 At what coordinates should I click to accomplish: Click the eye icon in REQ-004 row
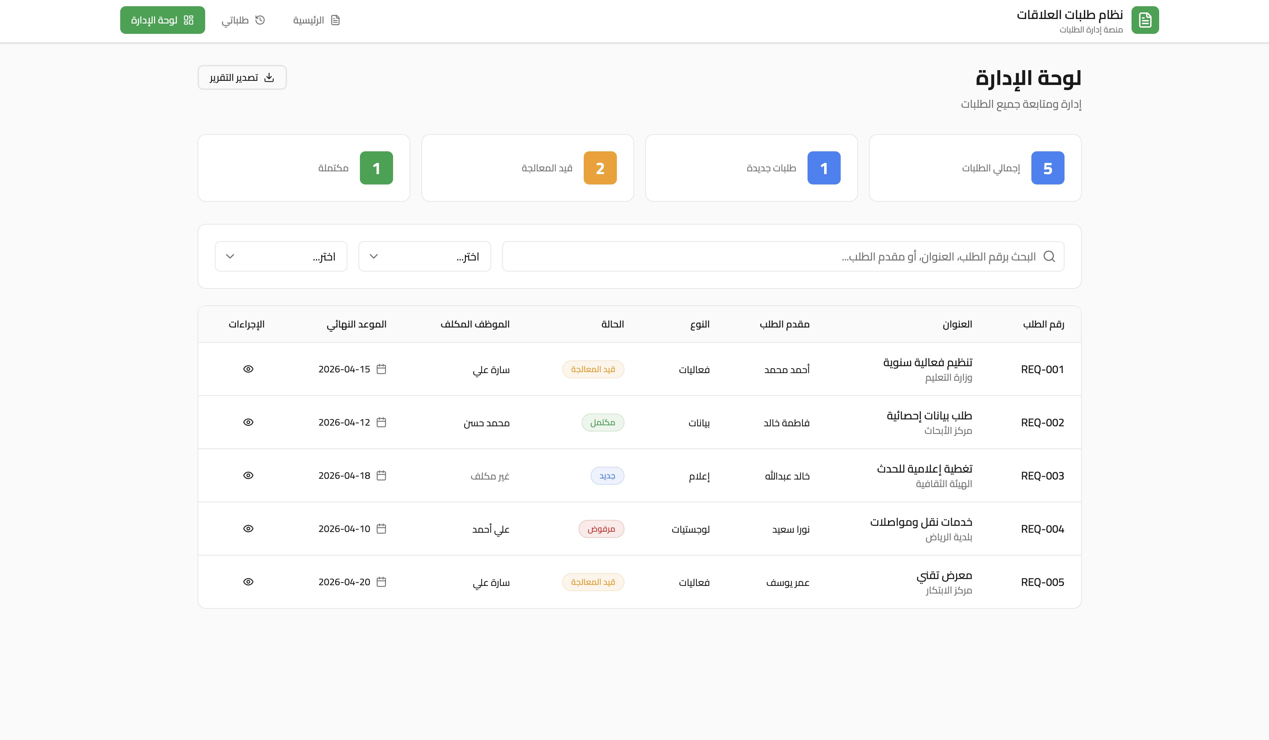pyautogui.click(x=248, y=529)
